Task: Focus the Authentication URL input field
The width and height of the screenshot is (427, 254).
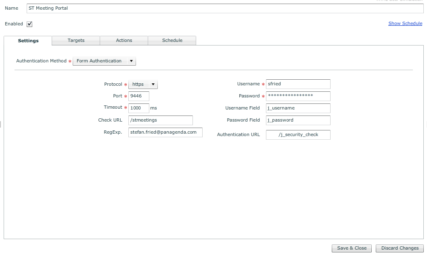Action: point(298,135)
